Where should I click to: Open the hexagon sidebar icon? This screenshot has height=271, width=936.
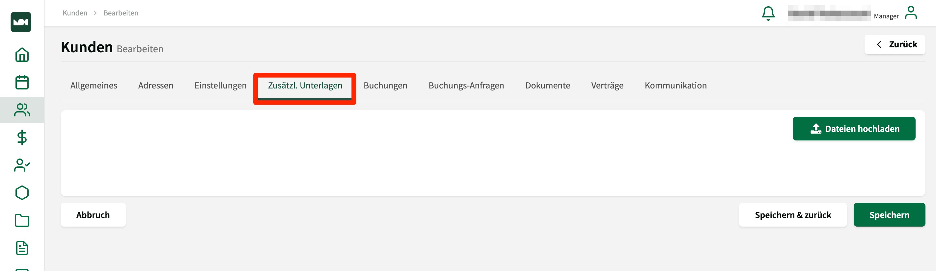click(x=22, y=193)
